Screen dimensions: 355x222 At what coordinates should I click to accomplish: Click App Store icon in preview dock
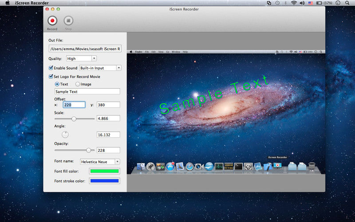(x=170, y=166)
